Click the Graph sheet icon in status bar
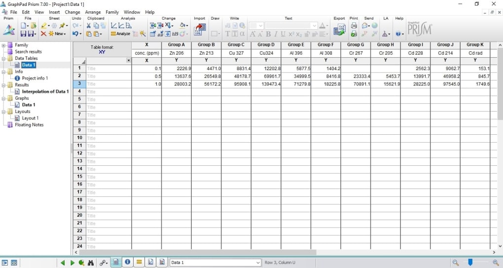 coord(150,262)
